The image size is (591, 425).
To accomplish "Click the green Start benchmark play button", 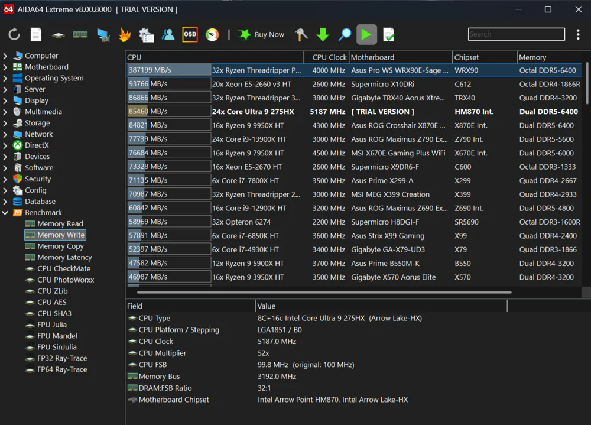I will point(366,34).
